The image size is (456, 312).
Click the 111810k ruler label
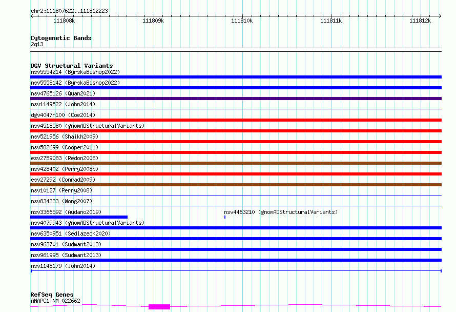point(242,21)
